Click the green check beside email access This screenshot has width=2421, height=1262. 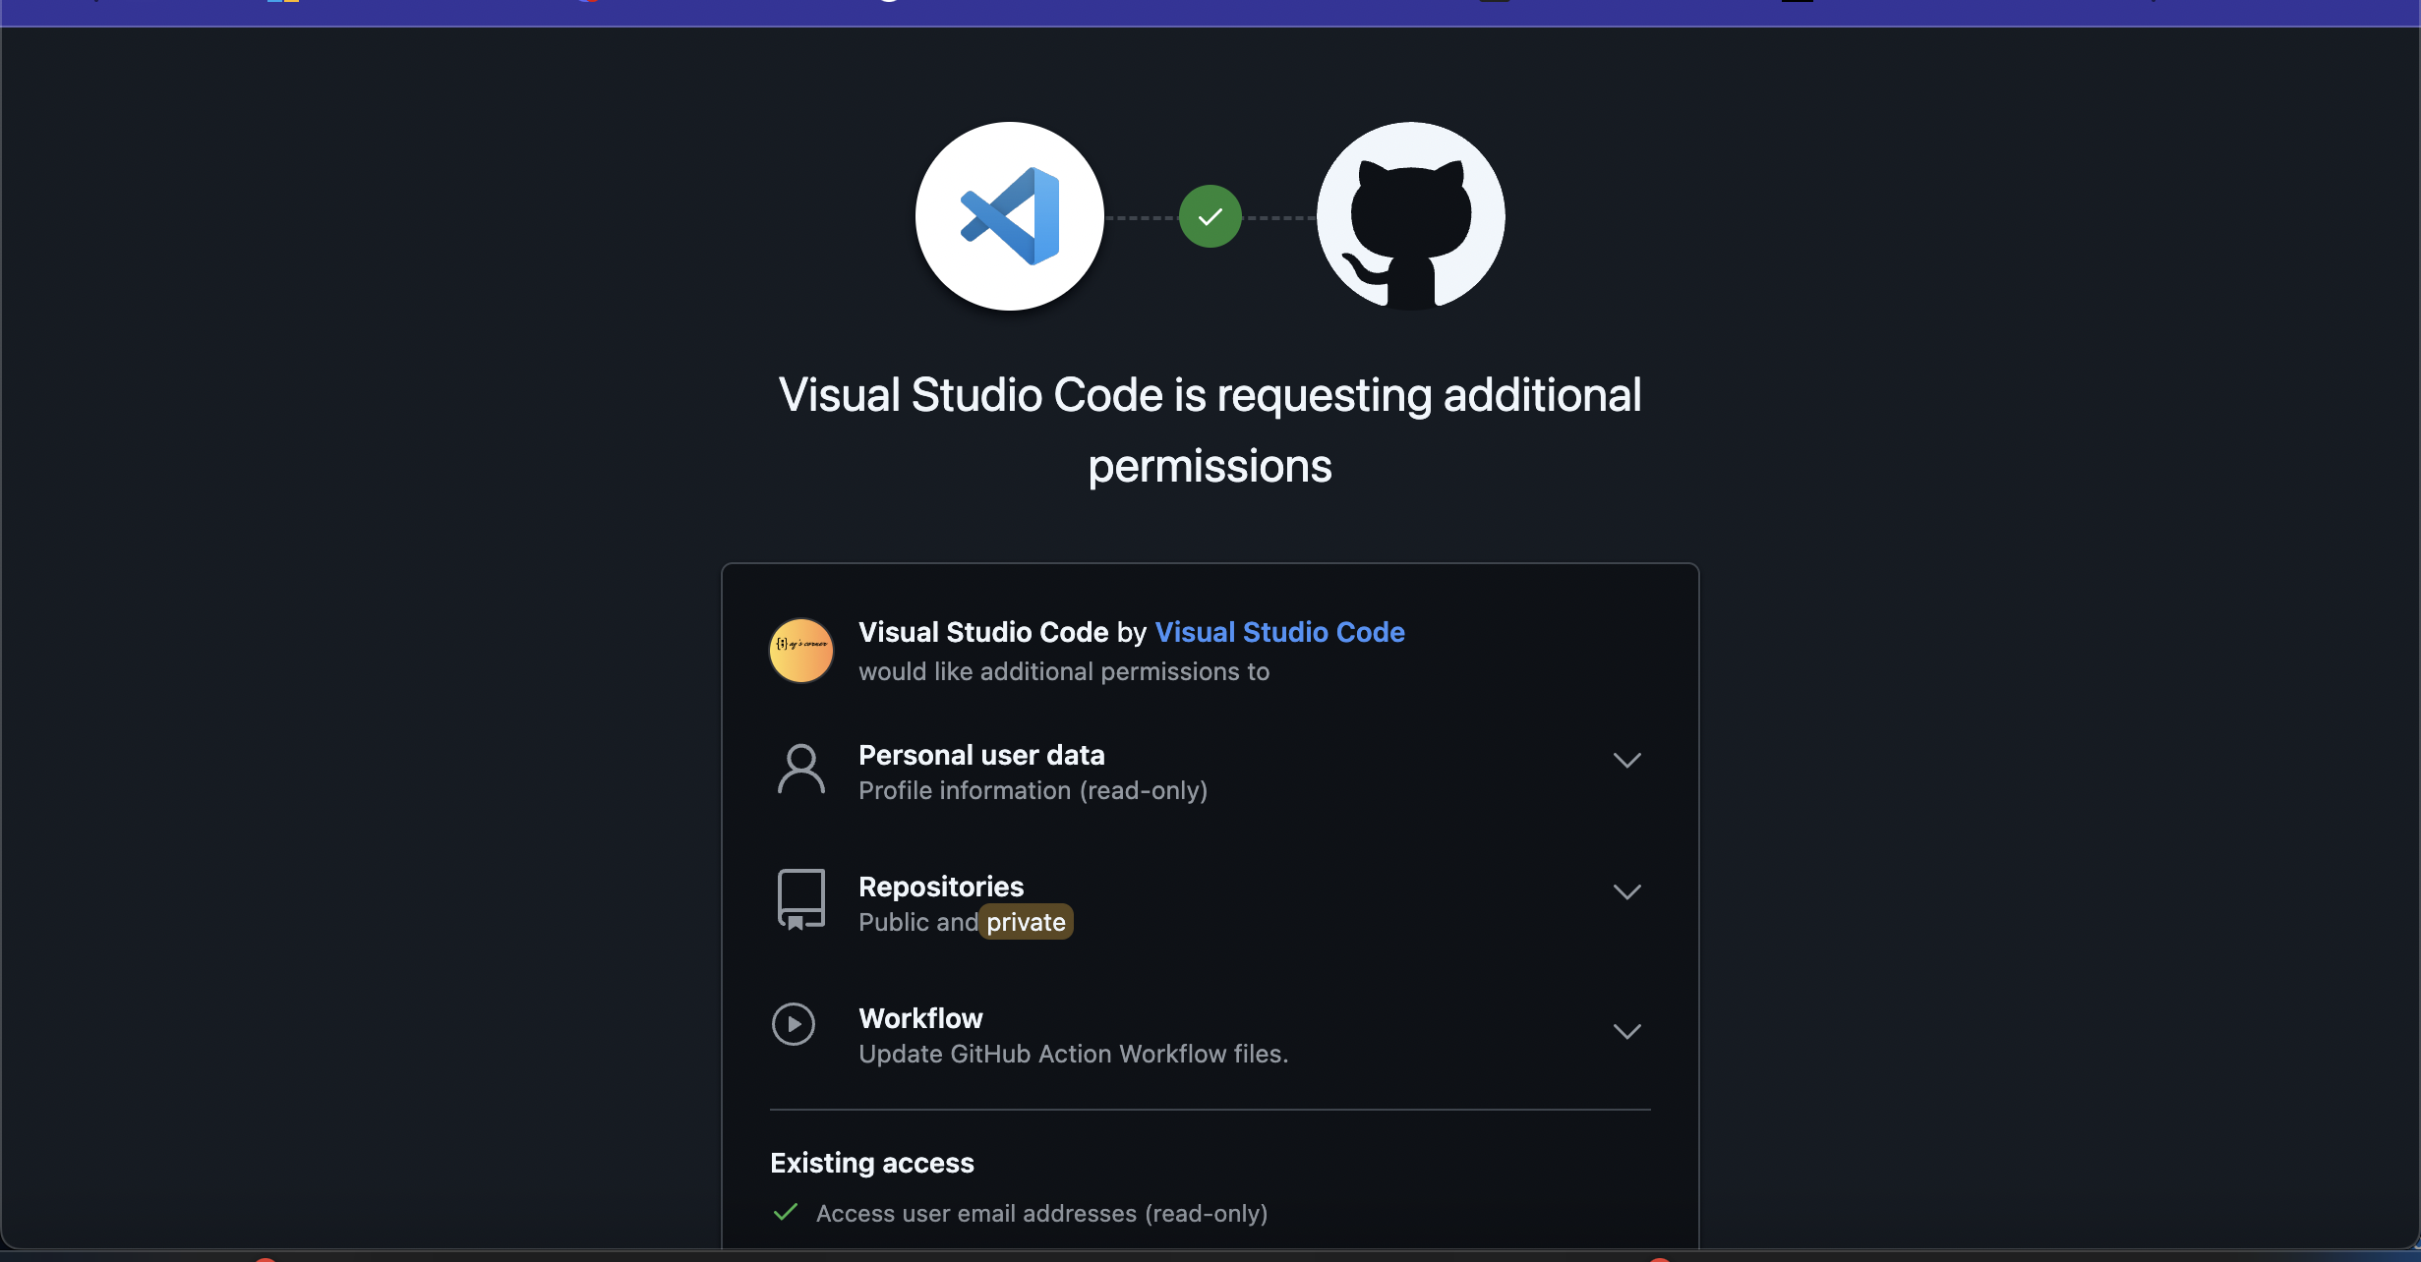[x=785, y=1212]
